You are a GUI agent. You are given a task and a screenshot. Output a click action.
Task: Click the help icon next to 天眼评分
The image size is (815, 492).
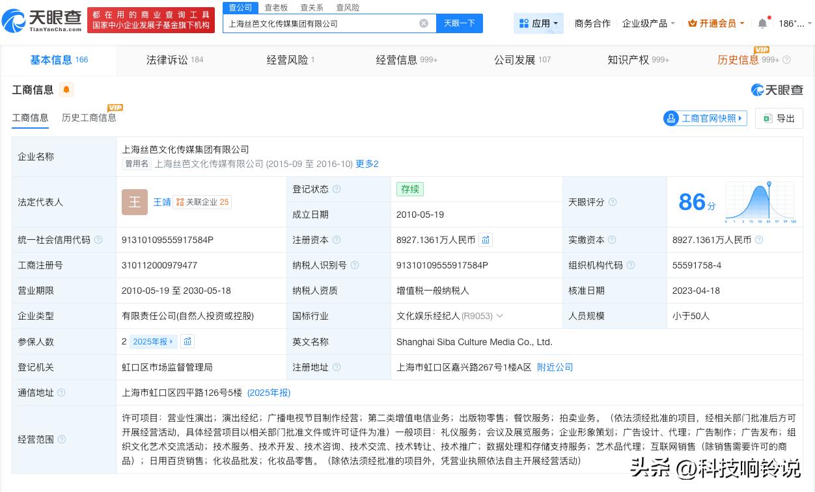612,202
